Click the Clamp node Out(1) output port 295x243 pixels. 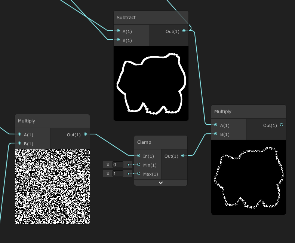click(x=183, y=155)
